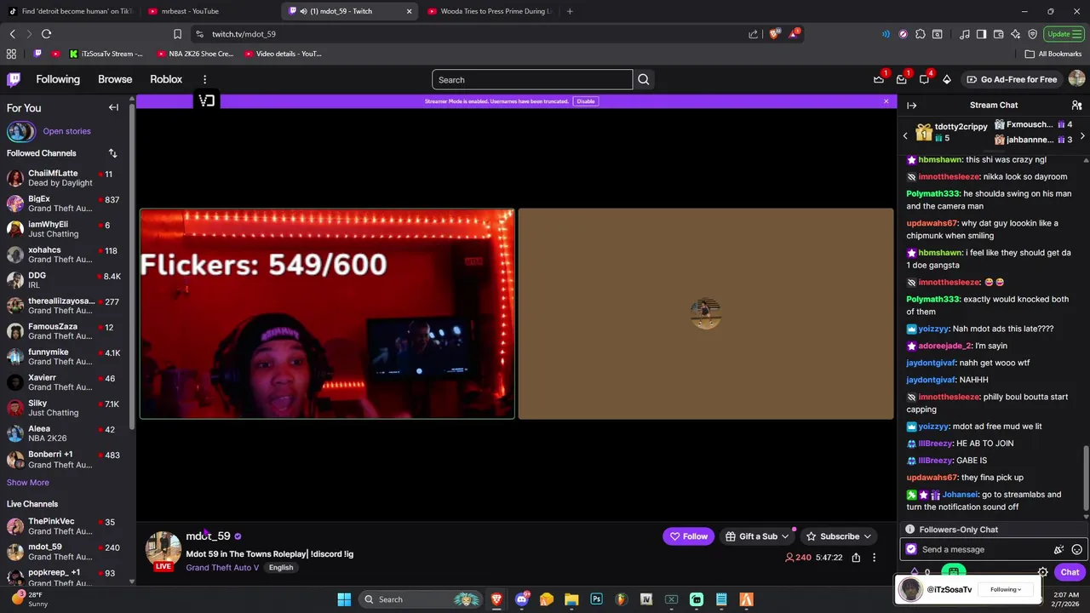Collapse the For You sidebar
The height and width of the screenshot is (613, 1090).
[113, 107]
